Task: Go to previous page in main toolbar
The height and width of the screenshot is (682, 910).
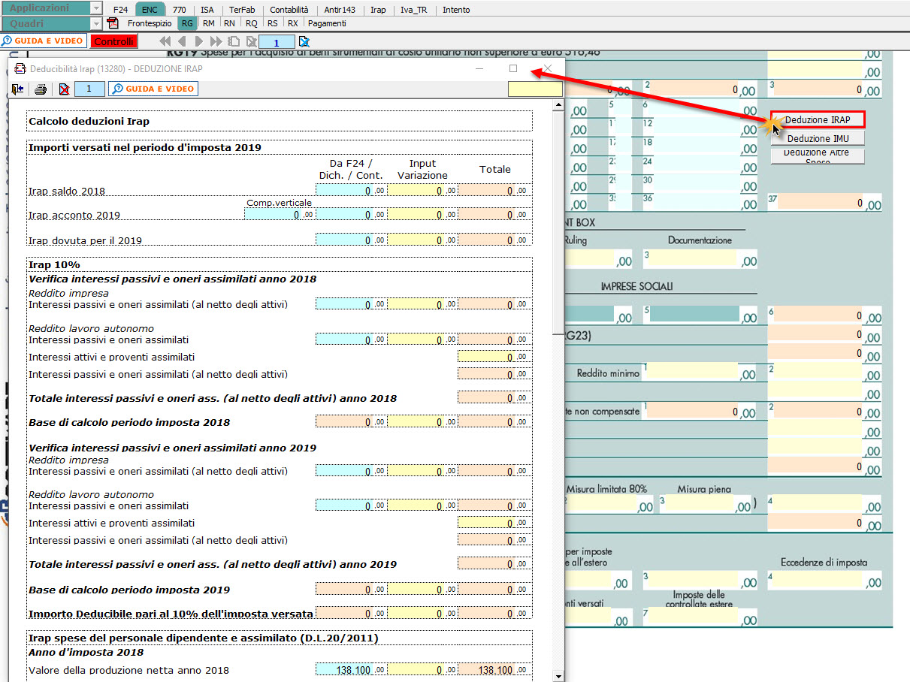Action: [181, 41]
